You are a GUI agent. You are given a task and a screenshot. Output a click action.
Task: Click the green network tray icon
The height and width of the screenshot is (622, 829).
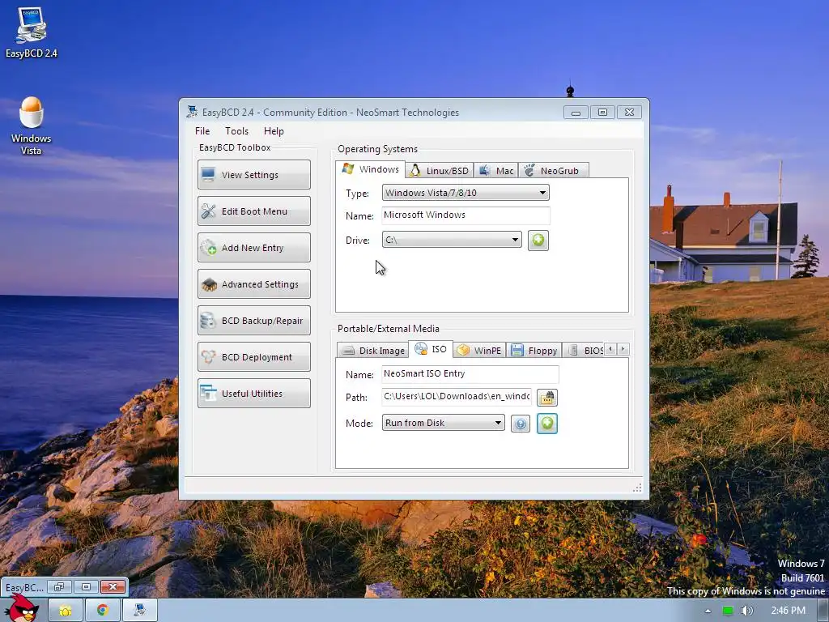(728, 611)
